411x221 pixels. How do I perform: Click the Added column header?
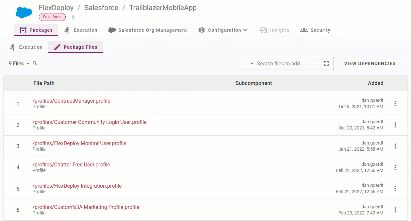(375, 83)
